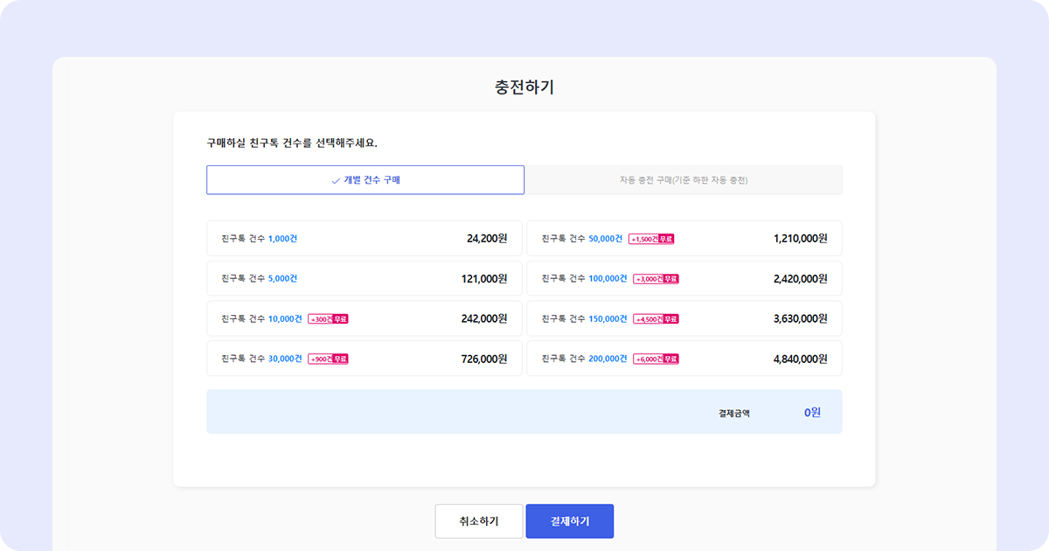The width and height of the screenshot is (1049, 551).
Task: Click the 1,210,000원 price text
Action: 801,238
